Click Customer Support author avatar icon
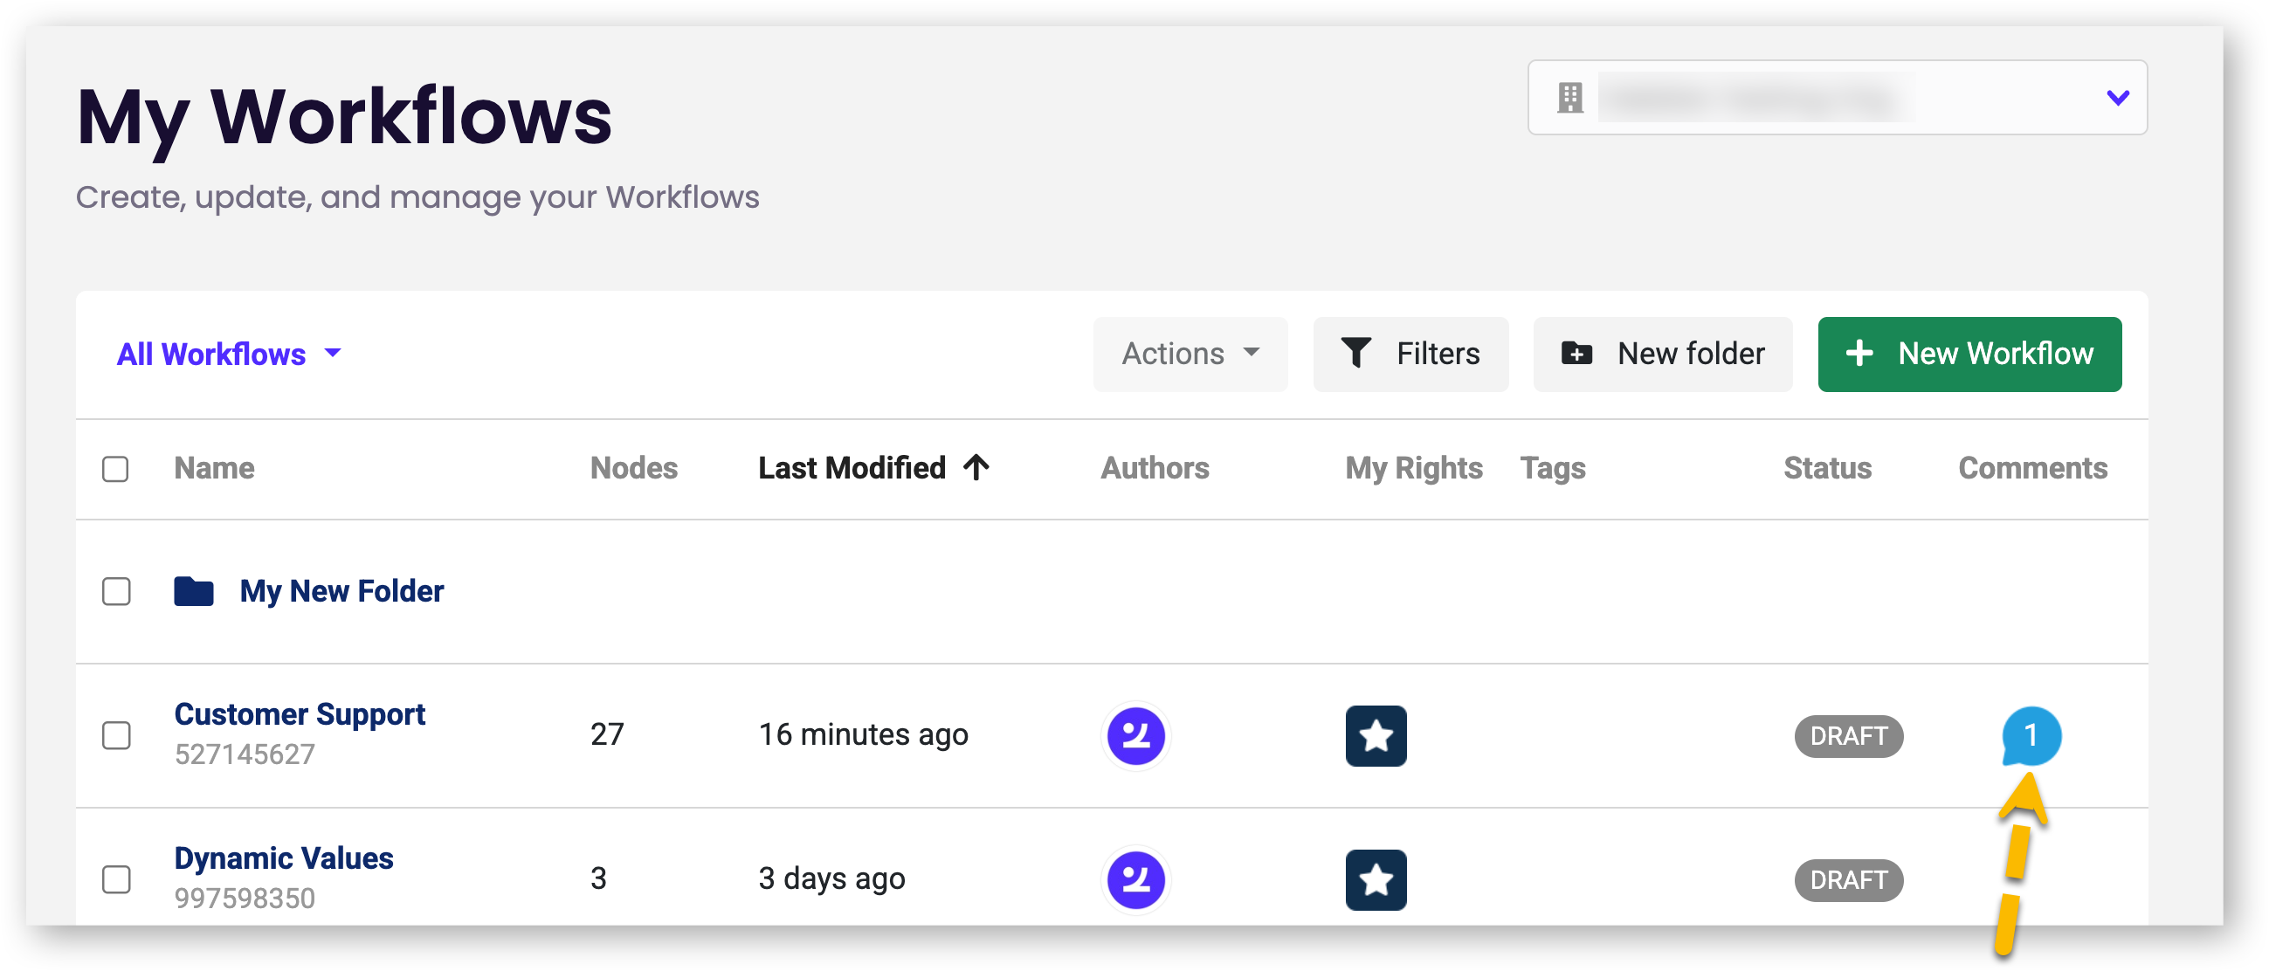The image size is (2269, 971). (1135, 735)
